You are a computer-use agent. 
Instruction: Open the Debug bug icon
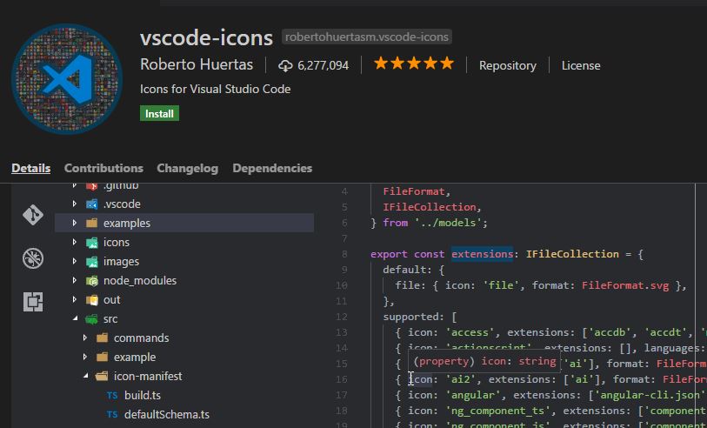click(33, 258)
